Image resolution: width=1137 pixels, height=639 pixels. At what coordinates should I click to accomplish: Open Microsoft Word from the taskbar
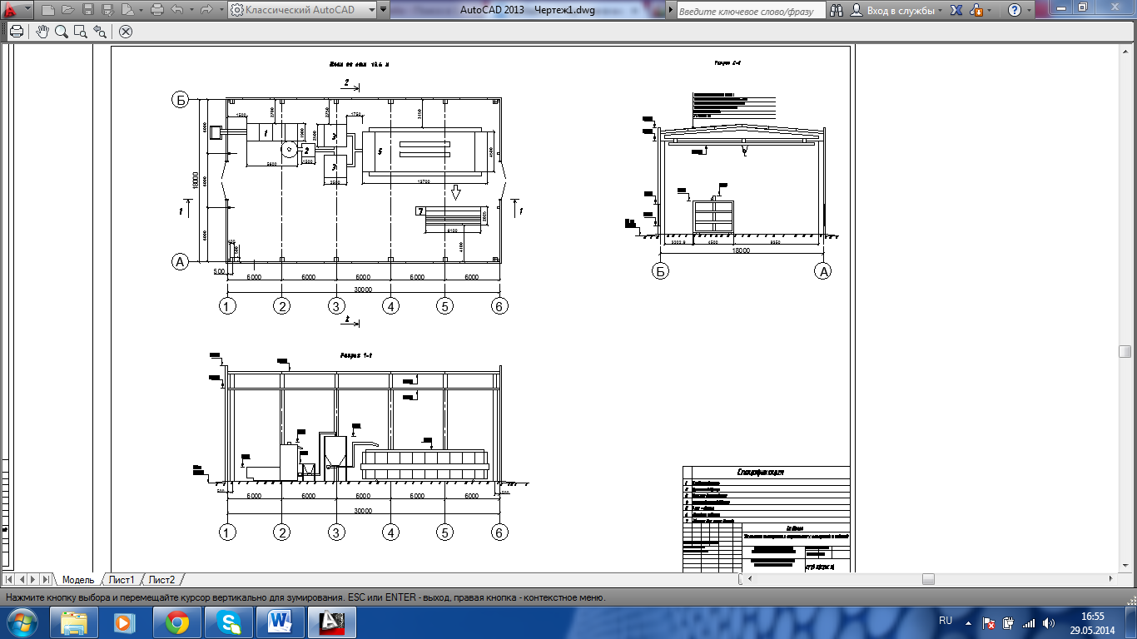point(280,622)
